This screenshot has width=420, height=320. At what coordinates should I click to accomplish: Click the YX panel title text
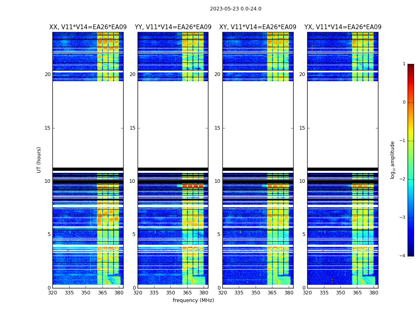tap(343, 27)
